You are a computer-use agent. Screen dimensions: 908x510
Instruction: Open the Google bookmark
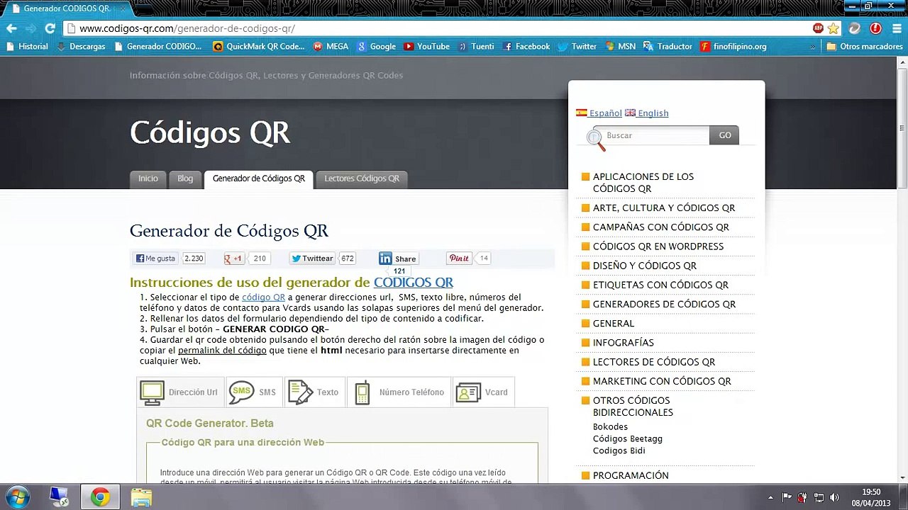pos(377,46)
